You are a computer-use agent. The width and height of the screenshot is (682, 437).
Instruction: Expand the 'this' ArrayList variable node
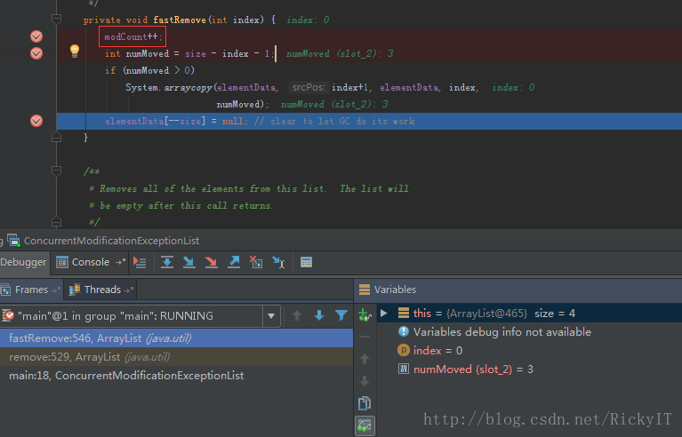coord(383,314)
